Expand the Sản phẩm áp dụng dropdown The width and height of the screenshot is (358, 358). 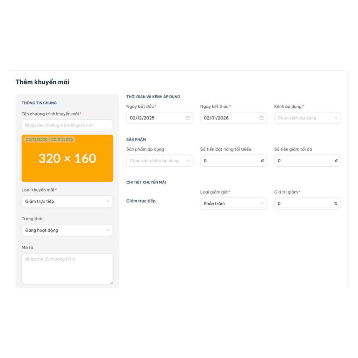click(x=159, y=161)
